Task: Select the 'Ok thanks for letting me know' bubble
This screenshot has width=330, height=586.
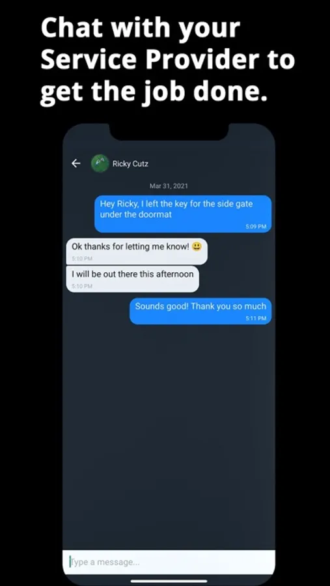Action: (x=137, y=251)
